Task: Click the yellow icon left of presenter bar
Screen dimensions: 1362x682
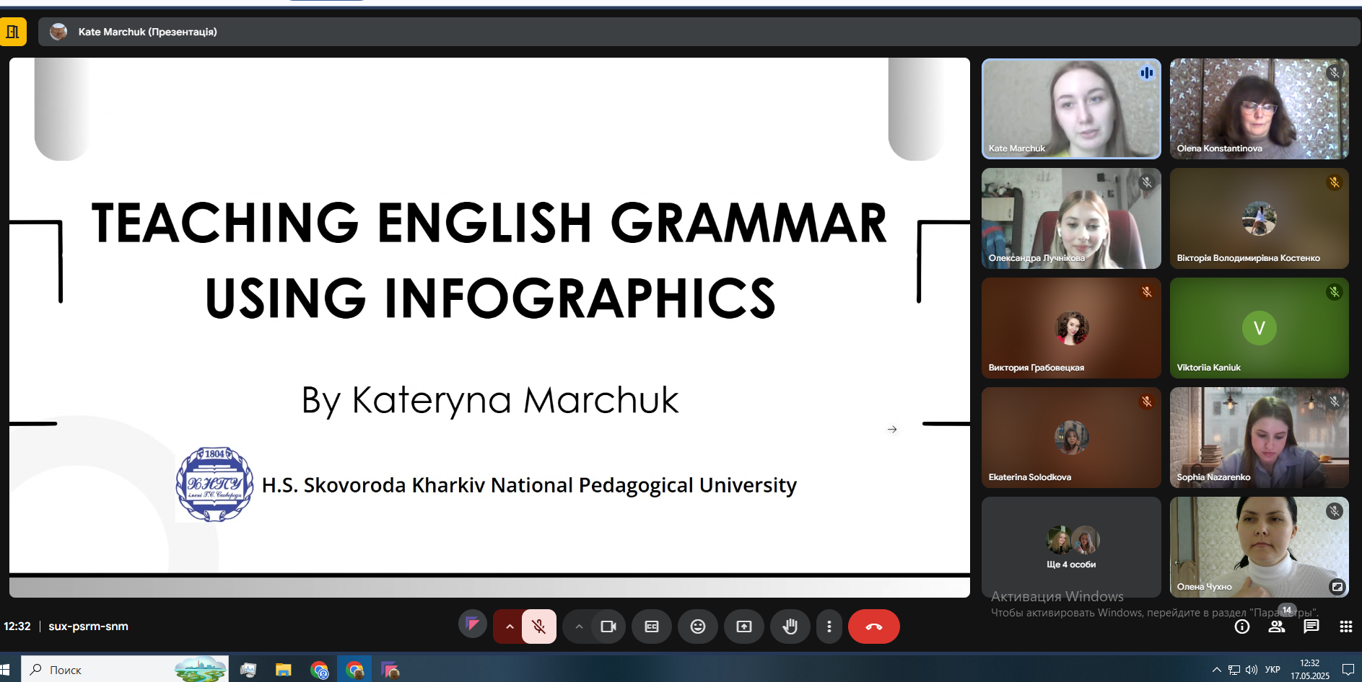Action: 13,32
